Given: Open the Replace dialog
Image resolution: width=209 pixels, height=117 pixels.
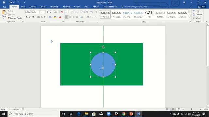Looking at the screenshot, I should [197, 14].
